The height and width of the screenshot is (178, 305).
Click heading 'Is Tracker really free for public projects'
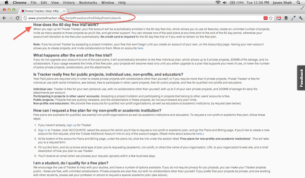(x=108, y=74)
